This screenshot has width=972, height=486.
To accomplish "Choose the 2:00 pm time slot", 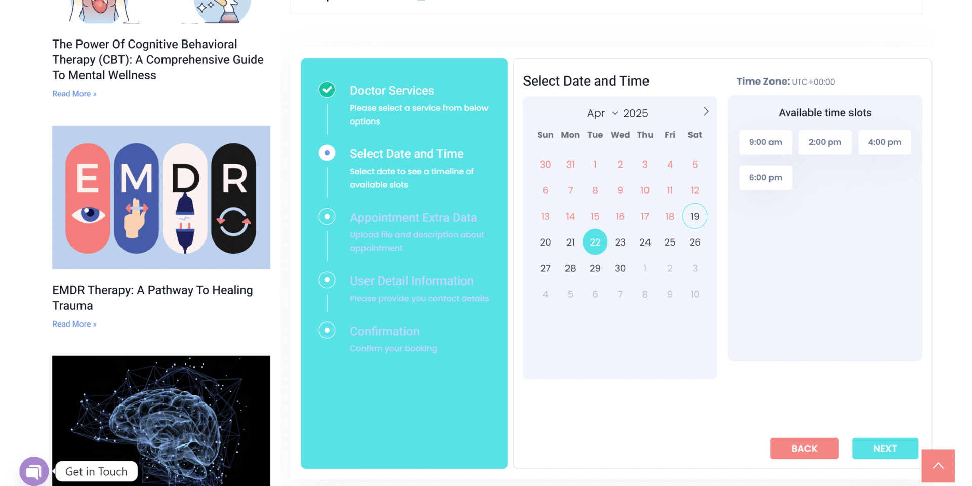I will point(825,142).
